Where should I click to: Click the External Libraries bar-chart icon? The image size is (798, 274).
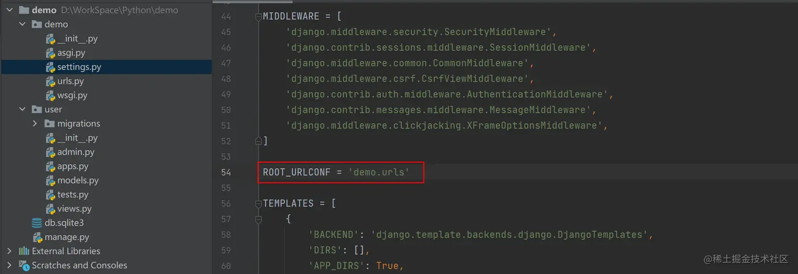tap(24, 251)
